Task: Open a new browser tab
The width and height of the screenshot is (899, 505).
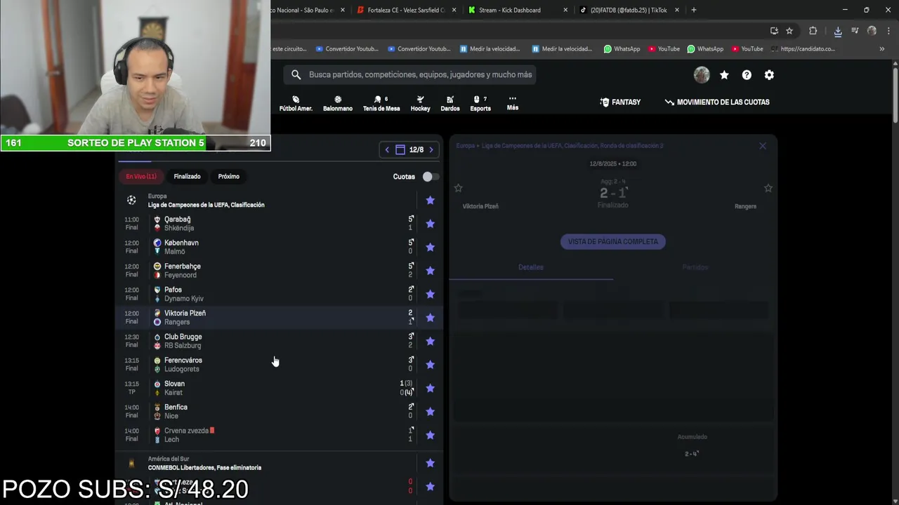Action: tap(694, 10)
